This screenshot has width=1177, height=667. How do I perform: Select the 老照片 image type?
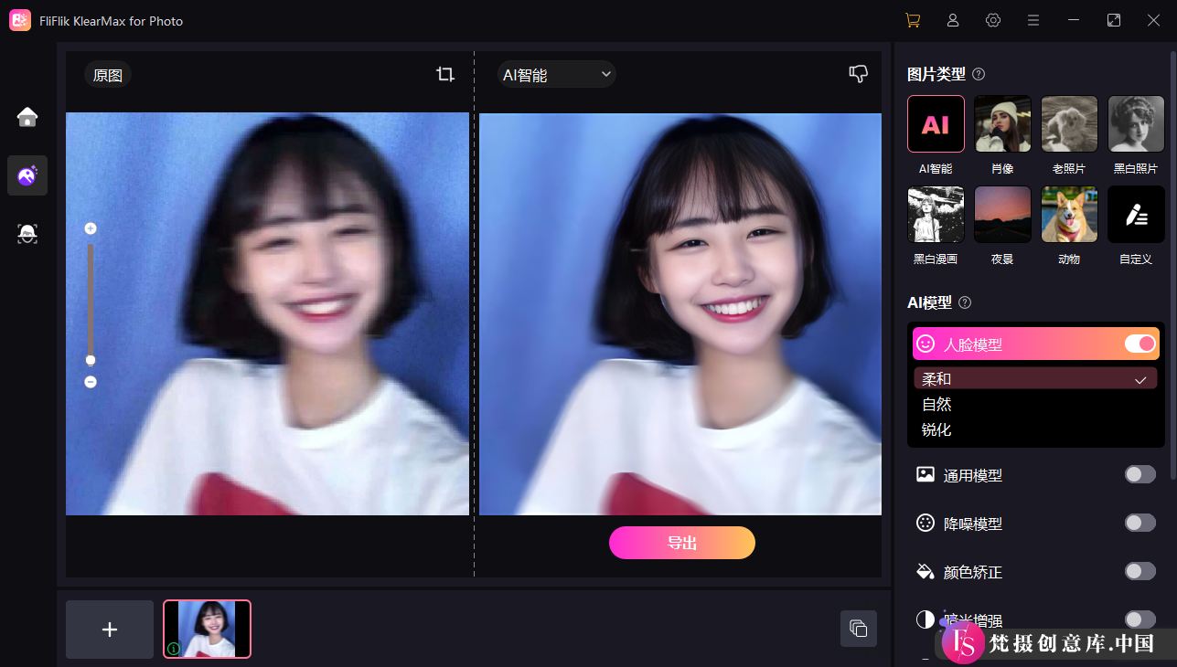click(x=1069, y=123)
